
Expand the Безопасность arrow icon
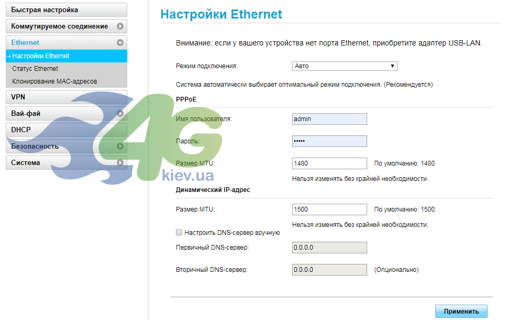120,146
